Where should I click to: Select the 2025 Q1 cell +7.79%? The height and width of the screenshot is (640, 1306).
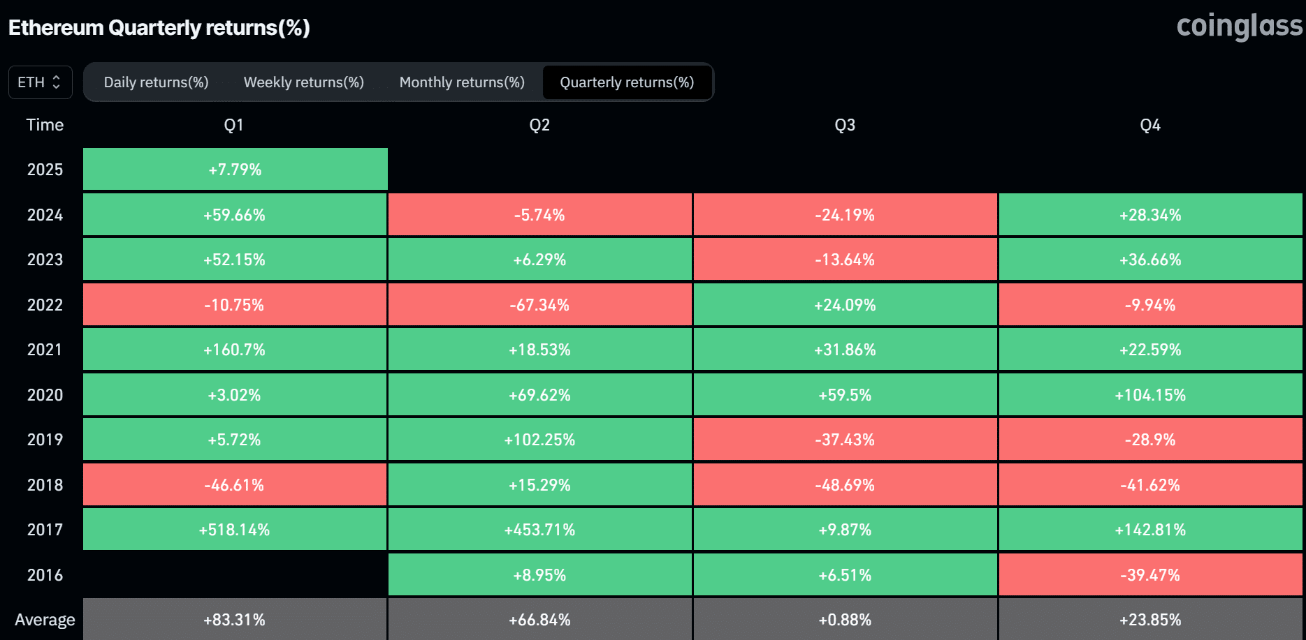point(235,169)
